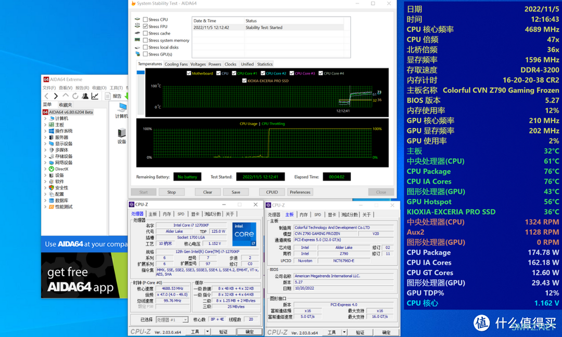Viewport: 562px width, 337px height.
Task: Go forward in AIDA64 Extreme toolbar
Action: [56, 96]
